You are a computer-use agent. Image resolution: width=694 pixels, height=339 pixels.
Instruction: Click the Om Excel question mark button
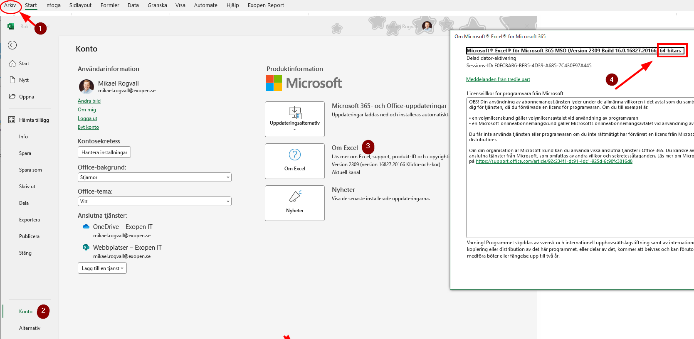(294, 161)
